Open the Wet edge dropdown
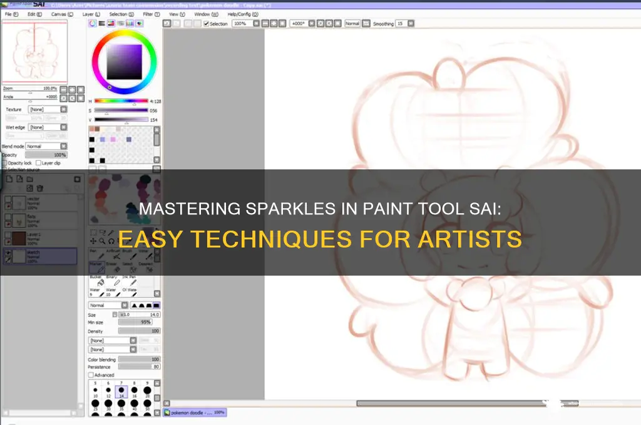The width and height of the screenshot is (641, 425). coord(48,127)
